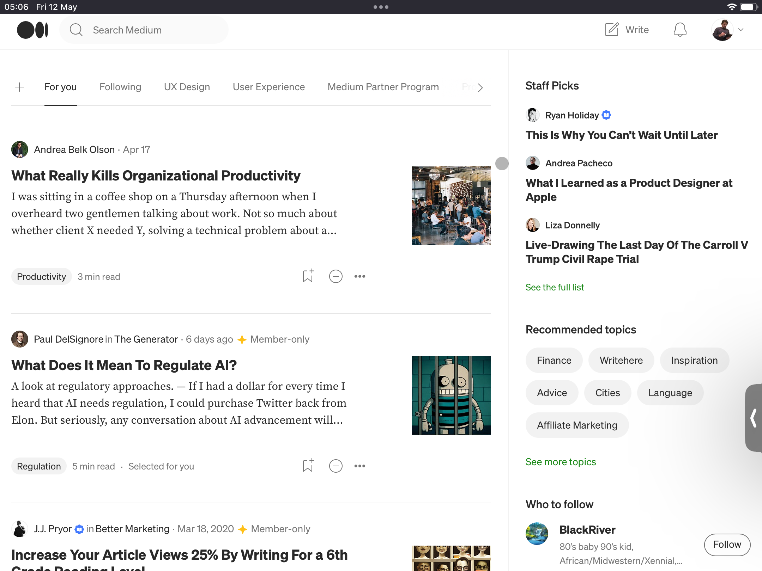This screenshot has height=571, width=762.
Task: Select the Language topic
Action: [x=670, y=393]
